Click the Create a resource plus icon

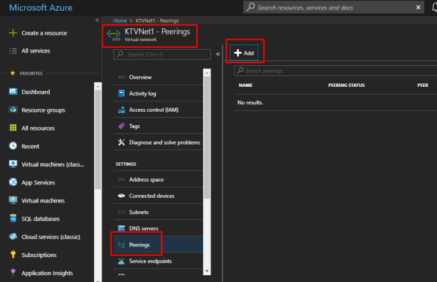coord(13,33)
